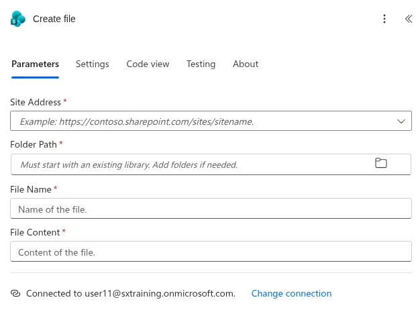Click the Folder Path label
The height and width of the screenshot is (312, 416).
pyautogui.click(x=34, y=144)
